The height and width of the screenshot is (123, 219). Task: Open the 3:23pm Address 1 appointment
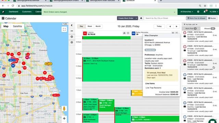155,119
